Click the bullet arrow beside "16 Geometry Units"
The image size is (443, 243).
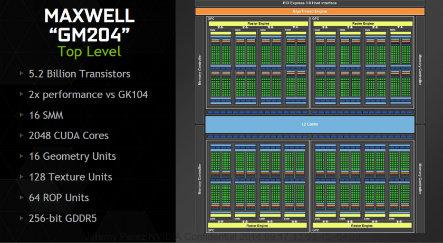pos(22,156)
